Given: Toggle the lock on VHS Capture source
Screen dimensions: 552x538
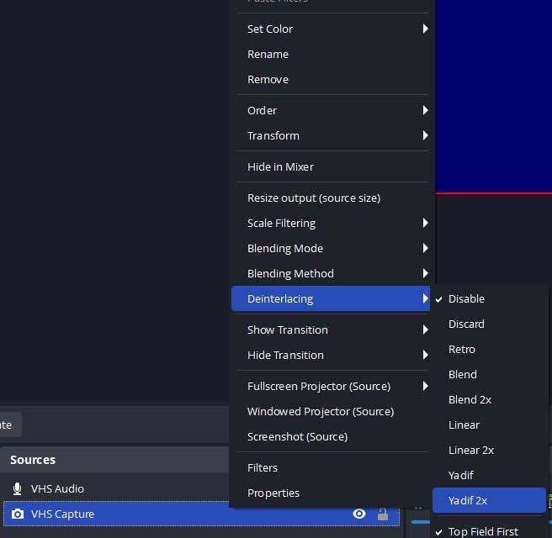Looking at the screenshot, I should [383, 514].
